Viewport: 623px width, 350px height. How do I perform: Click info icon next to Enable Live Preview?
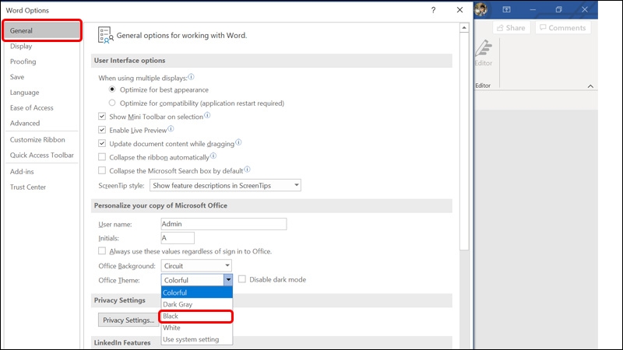[x=171, y=129]
